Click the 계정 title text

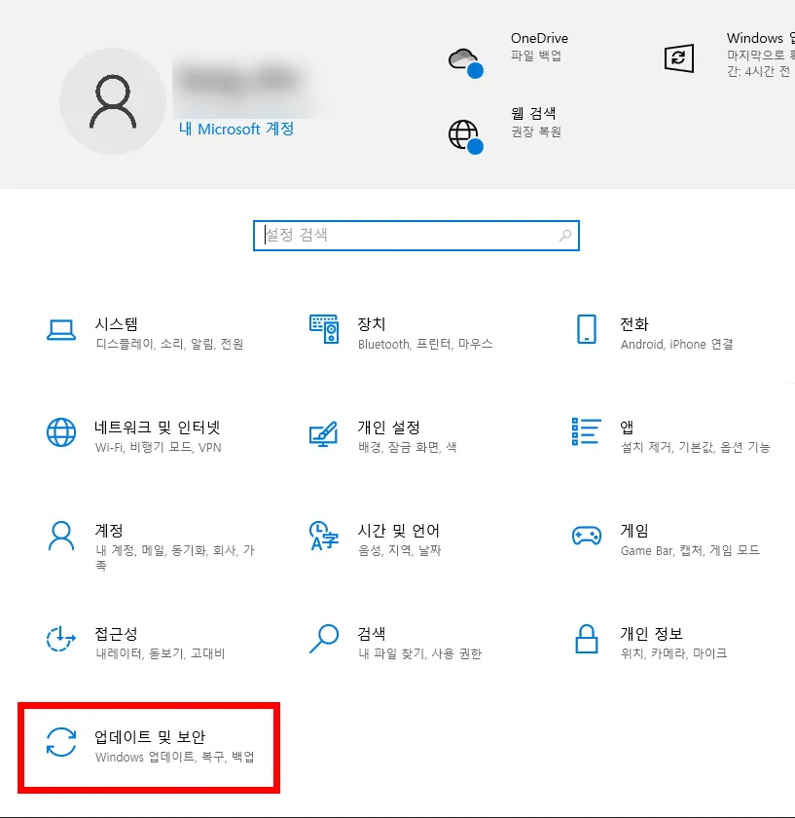point(109,531)
